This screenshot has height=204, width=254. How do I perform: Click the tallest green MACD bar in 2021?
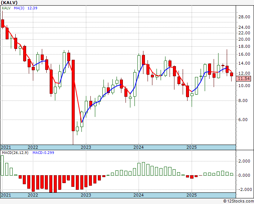2,166
